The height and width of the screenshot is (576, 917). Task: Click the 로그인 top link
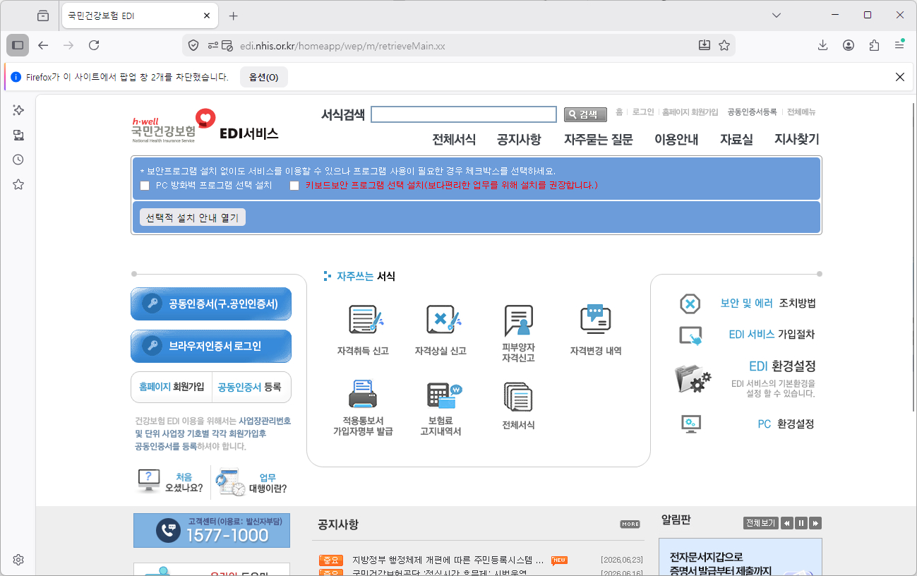click(643, 112)
